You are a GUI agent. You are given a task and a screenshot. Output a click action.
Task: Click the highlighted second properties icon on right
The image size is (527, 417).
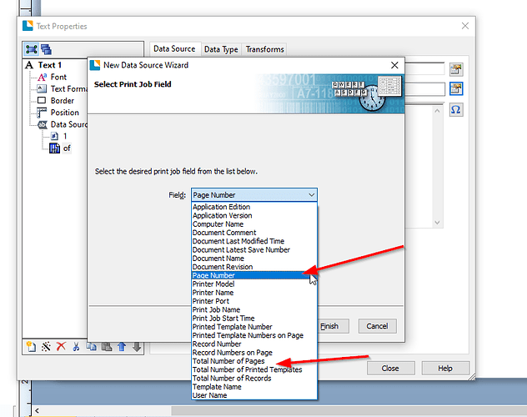tap(456, 89)
